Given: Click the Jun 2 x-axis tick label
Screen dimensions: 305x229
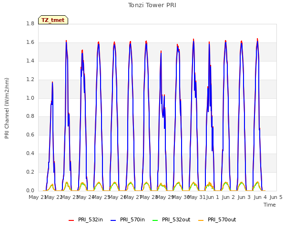Looking at the screenshot, I should [228, 197].
